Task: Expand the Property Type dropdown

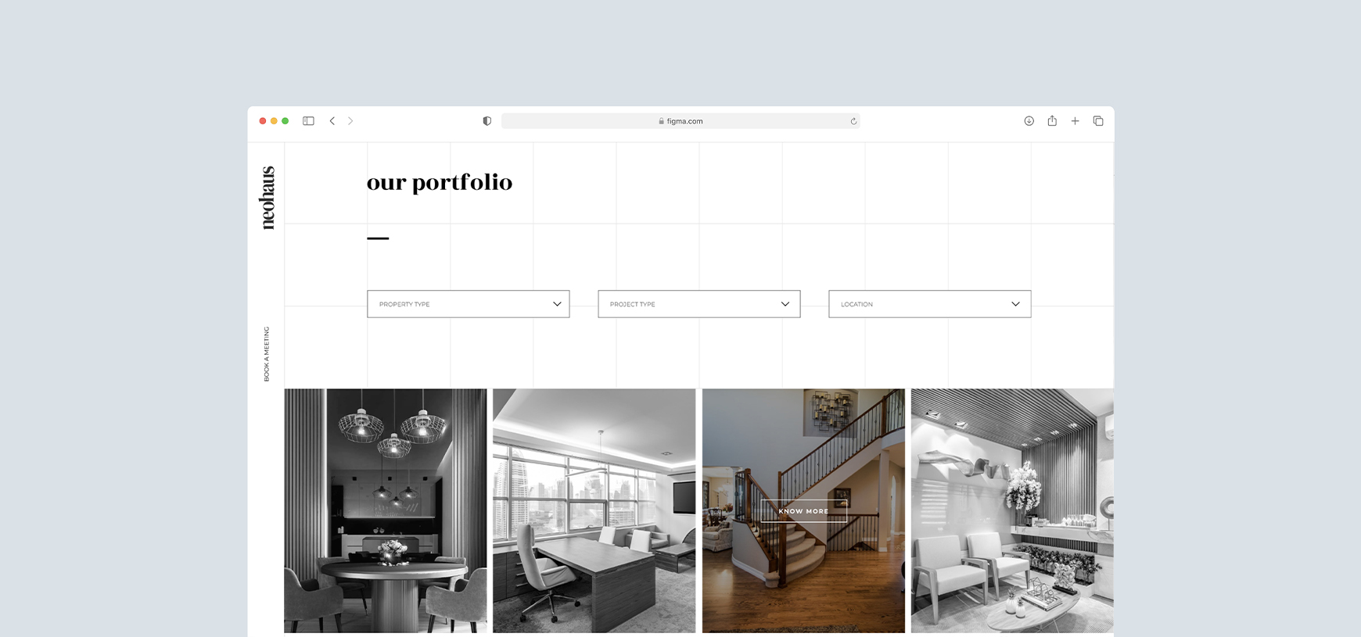Action: click(x=469, y=304)
